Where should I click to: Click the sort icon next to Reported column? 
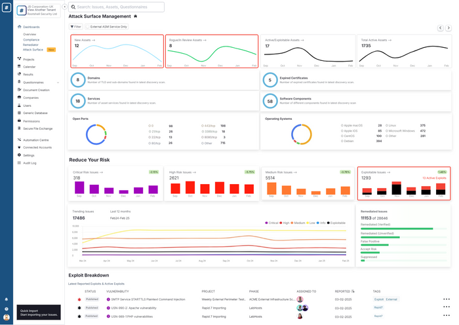(353, 291)
